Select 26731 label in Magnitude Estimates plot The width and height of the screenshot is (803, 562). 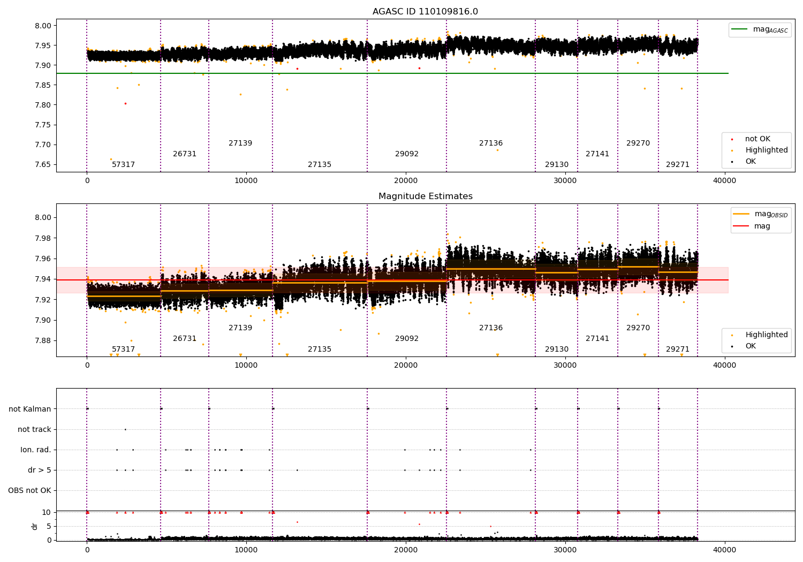tap(185, 339)
